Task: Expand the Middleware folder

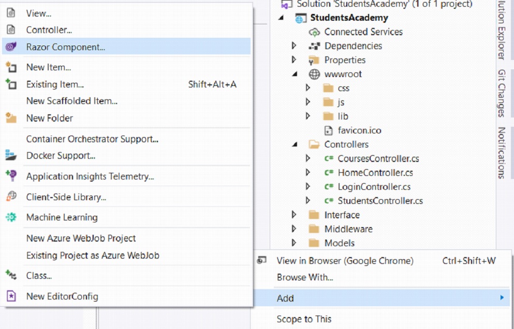Action: coord(294,229)
